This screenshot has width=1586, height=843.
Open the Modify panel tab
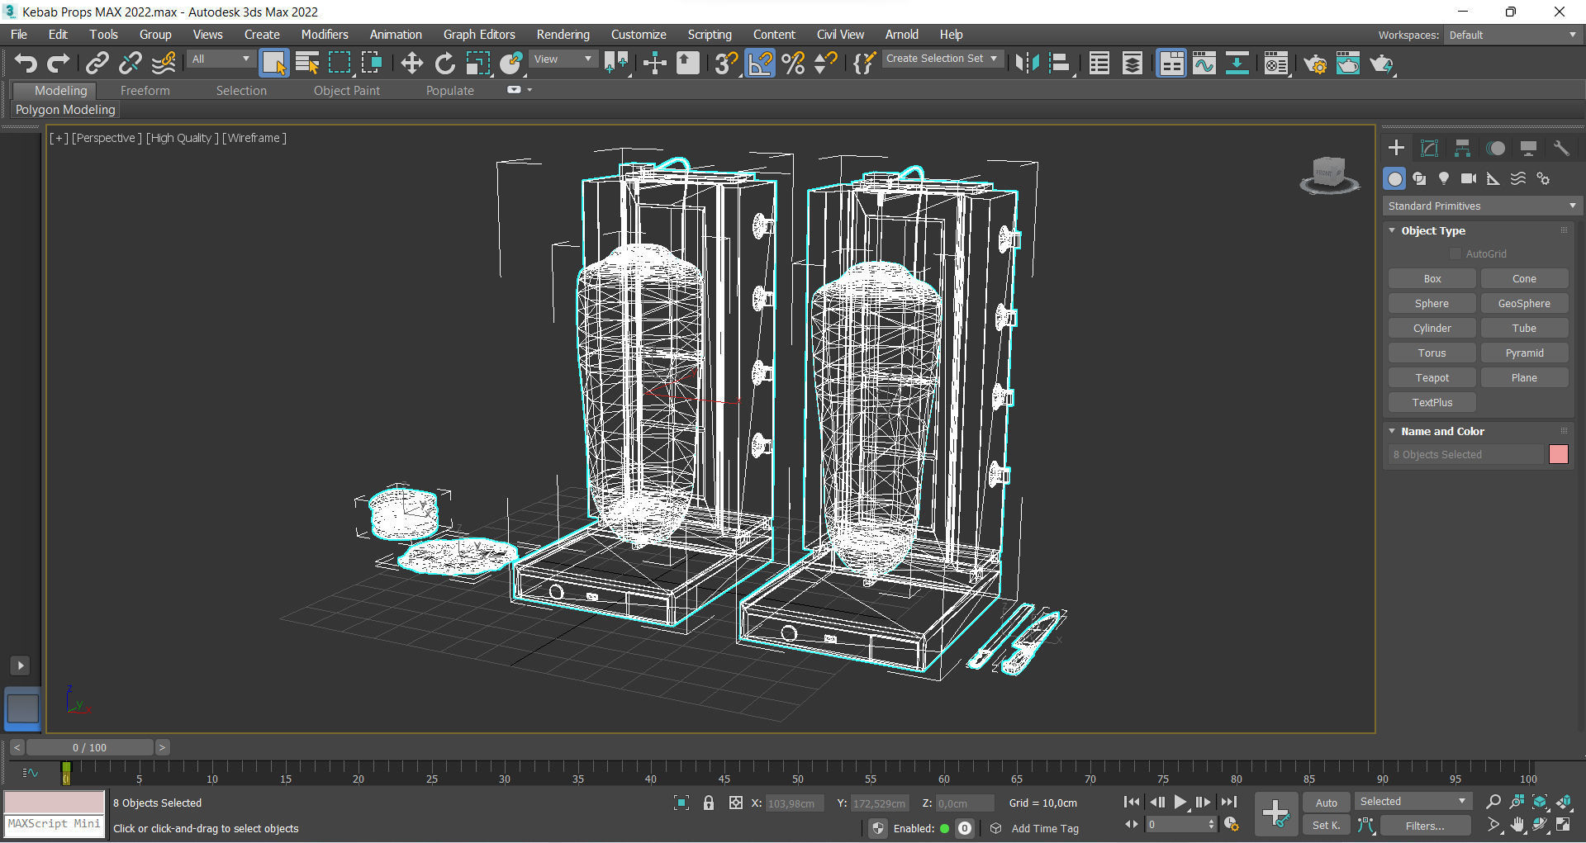[x=1429, y=148]
